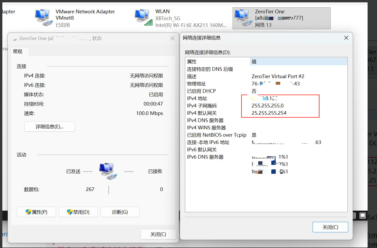Open 详细信息(E)... button

(x=49, y=126)
